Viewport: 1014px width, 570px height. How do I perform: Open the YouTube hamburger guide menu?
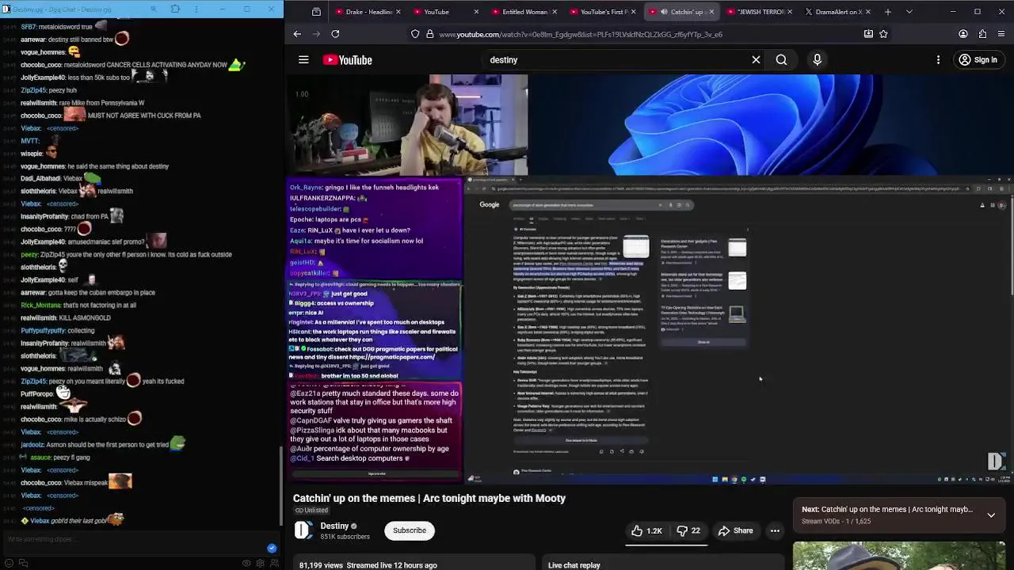coord(303,60)
